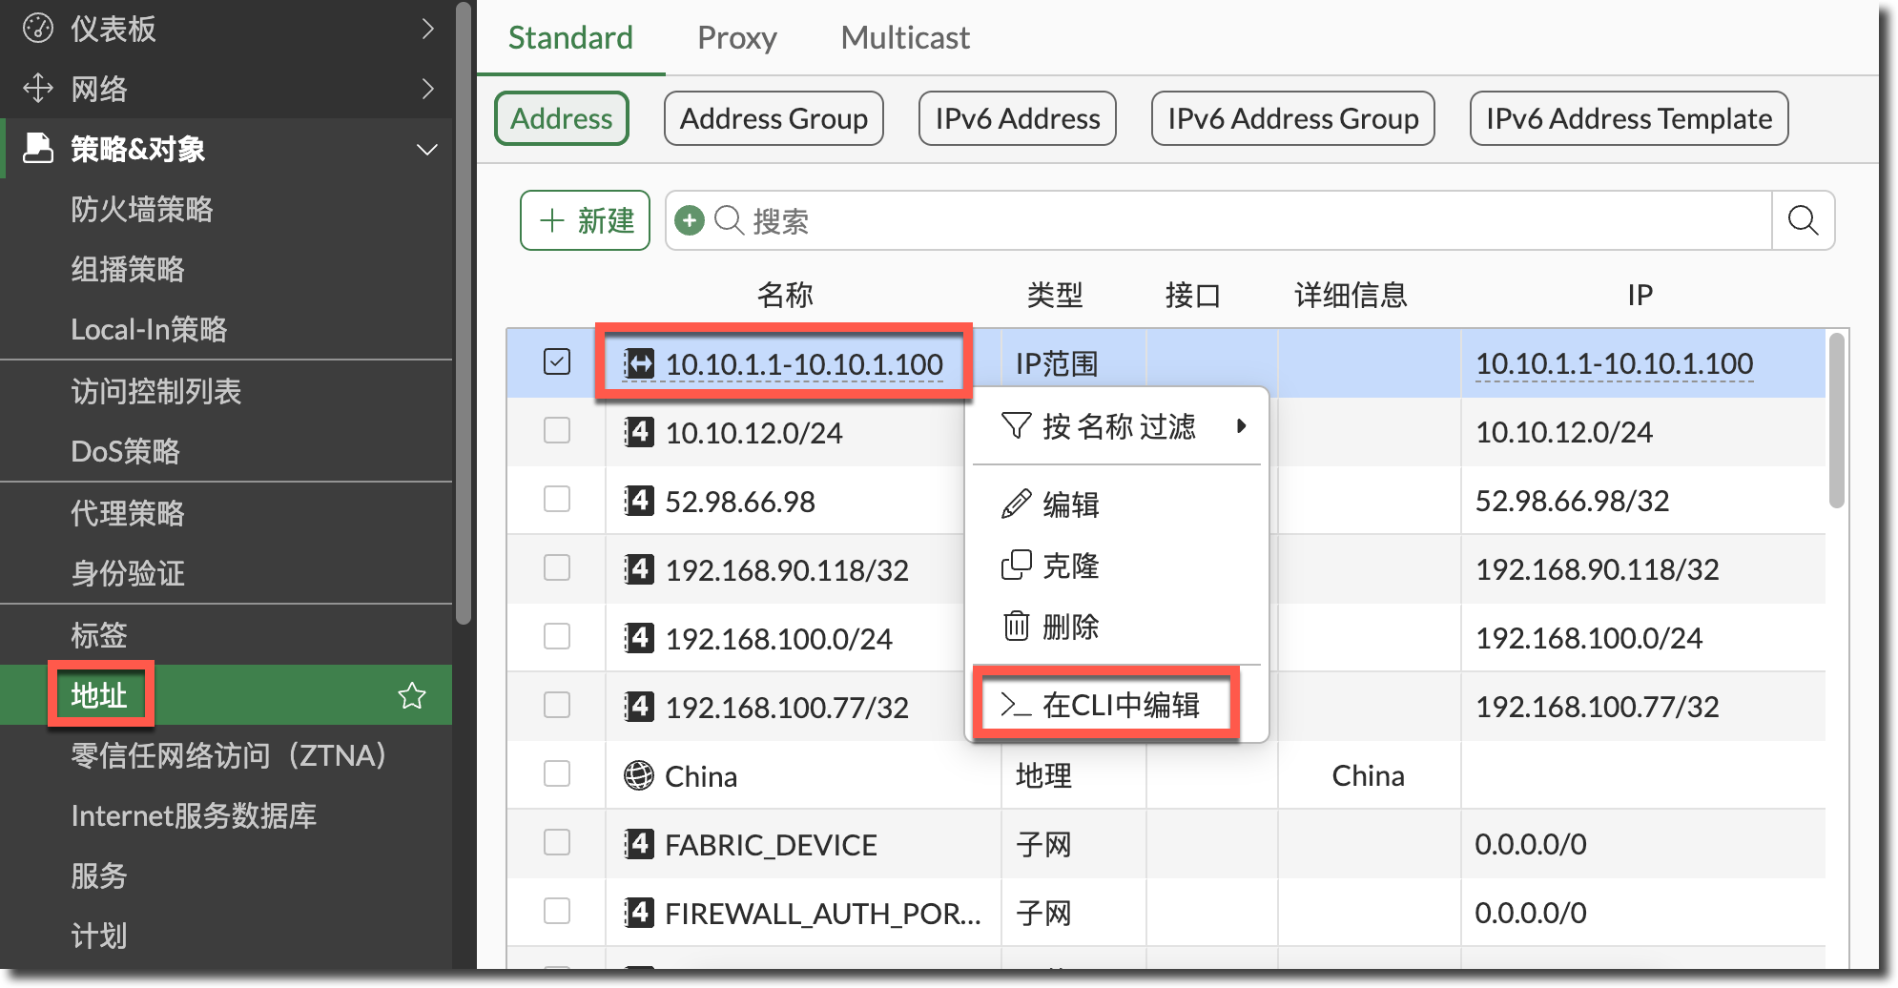
Task: Open the Address Group view
Action: (x=774, y=118)
